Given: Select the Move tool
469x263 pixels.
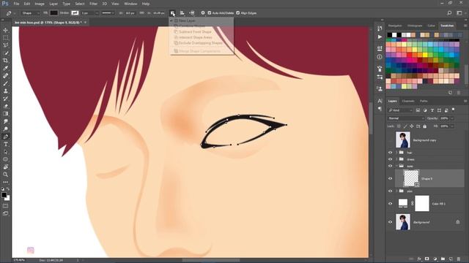Looking at the screenshot, I should 6,30.
